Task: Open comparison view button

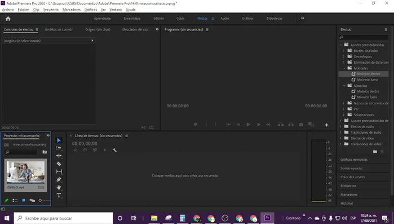Action: click(x=311, y=125)
